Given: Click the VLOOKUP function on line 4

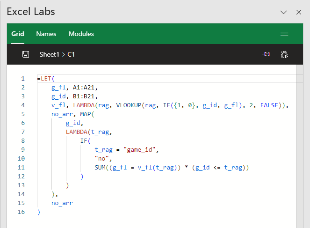Looking at the screenshot, I should coord(129,105).
